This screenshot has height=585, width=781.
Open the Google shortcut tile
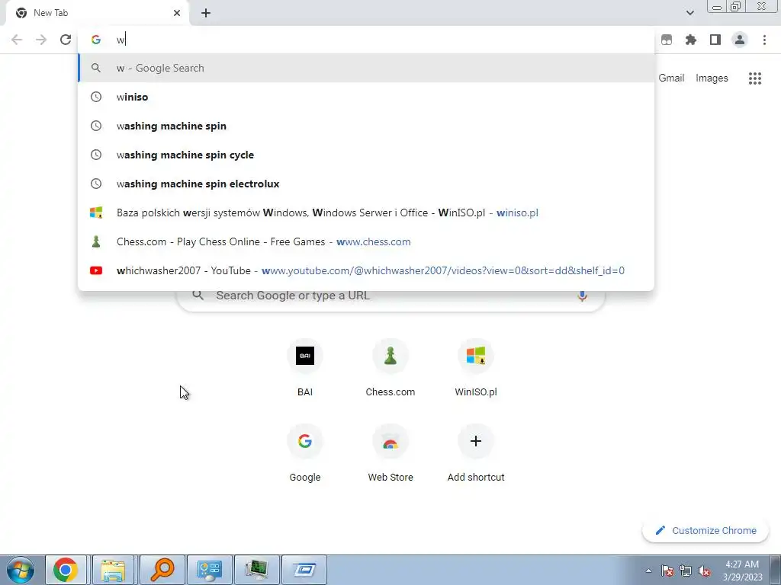coord(305,455)
